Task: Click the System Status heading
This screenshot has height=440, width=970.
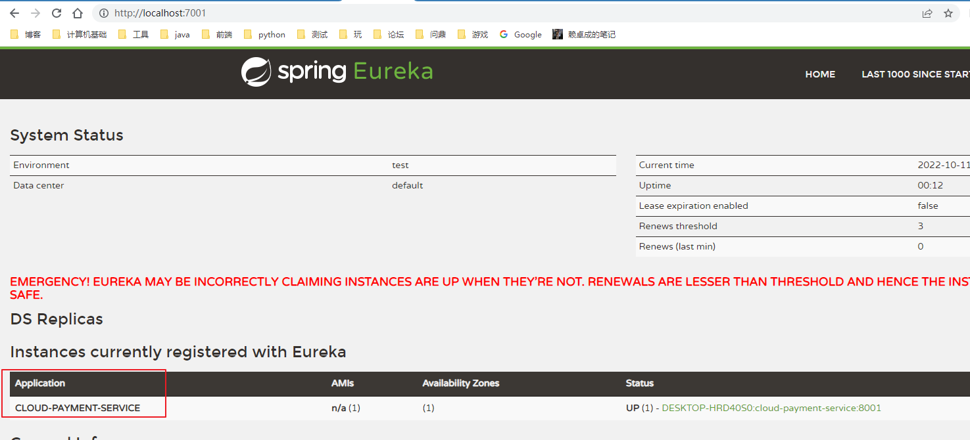Action: [x=67, y=135]
